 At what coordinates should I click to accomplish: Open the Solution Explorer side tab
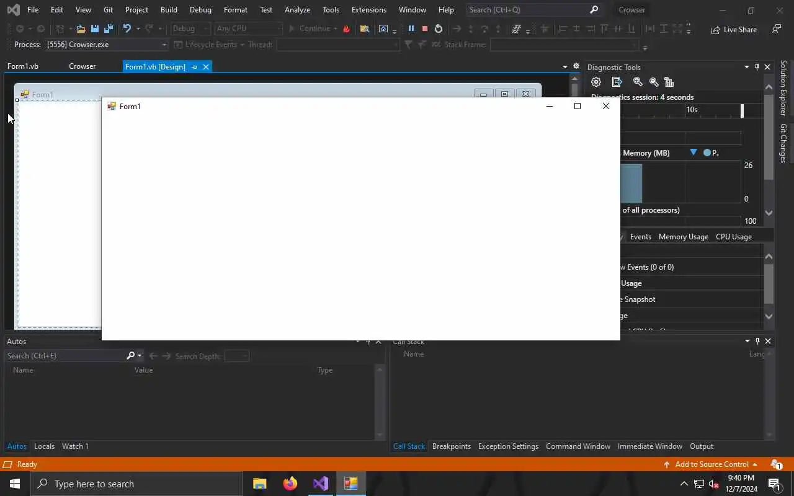(783, 88)
